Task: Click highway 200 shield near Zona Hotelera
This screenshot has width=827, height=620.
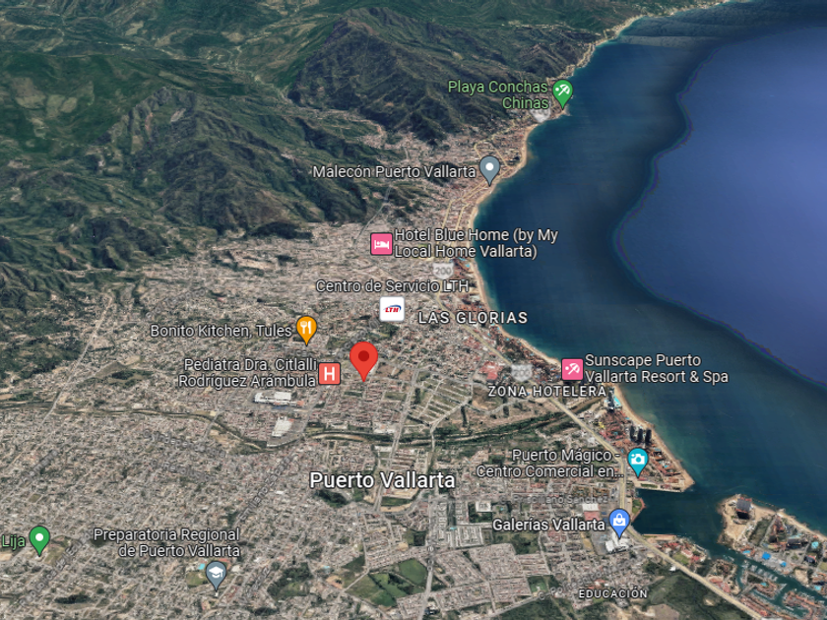Action: [522, 373]
